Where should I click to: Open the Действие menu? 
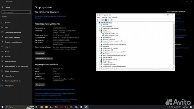click(x=104, y=17)
